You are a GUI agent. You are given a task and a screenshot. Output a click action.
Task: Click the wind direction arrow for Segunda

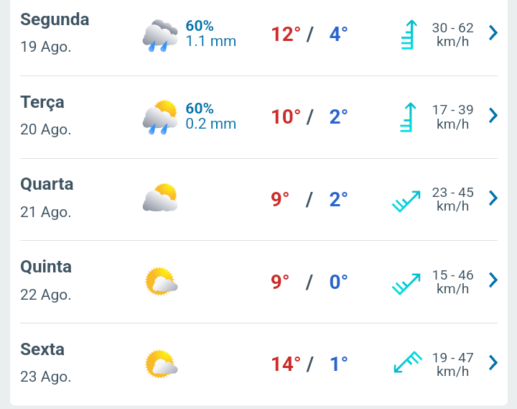(409, 35)
